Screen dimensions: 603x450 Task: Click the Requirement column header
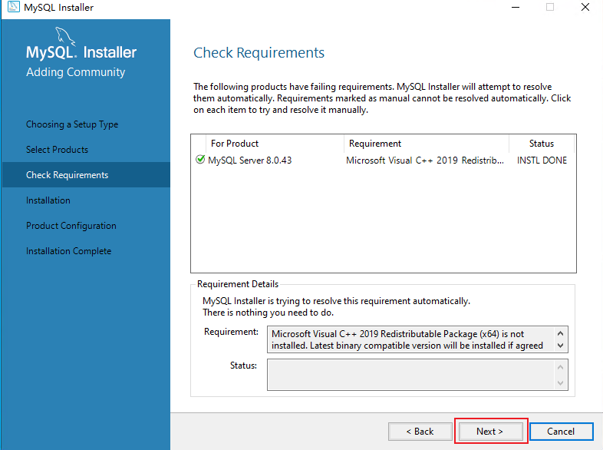tap(375, 144)
